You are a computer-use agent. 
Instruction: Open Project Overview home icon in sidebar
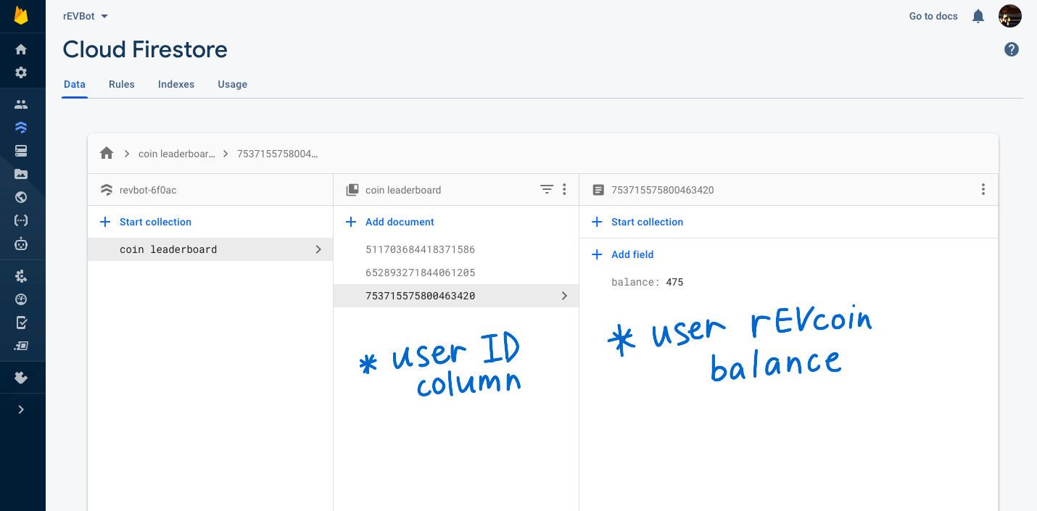tap(21, 49)
